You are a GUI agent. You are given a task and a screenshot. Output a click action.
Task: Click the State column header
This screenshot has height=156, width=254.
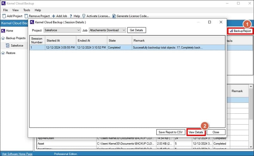click(x=120, y=40)
